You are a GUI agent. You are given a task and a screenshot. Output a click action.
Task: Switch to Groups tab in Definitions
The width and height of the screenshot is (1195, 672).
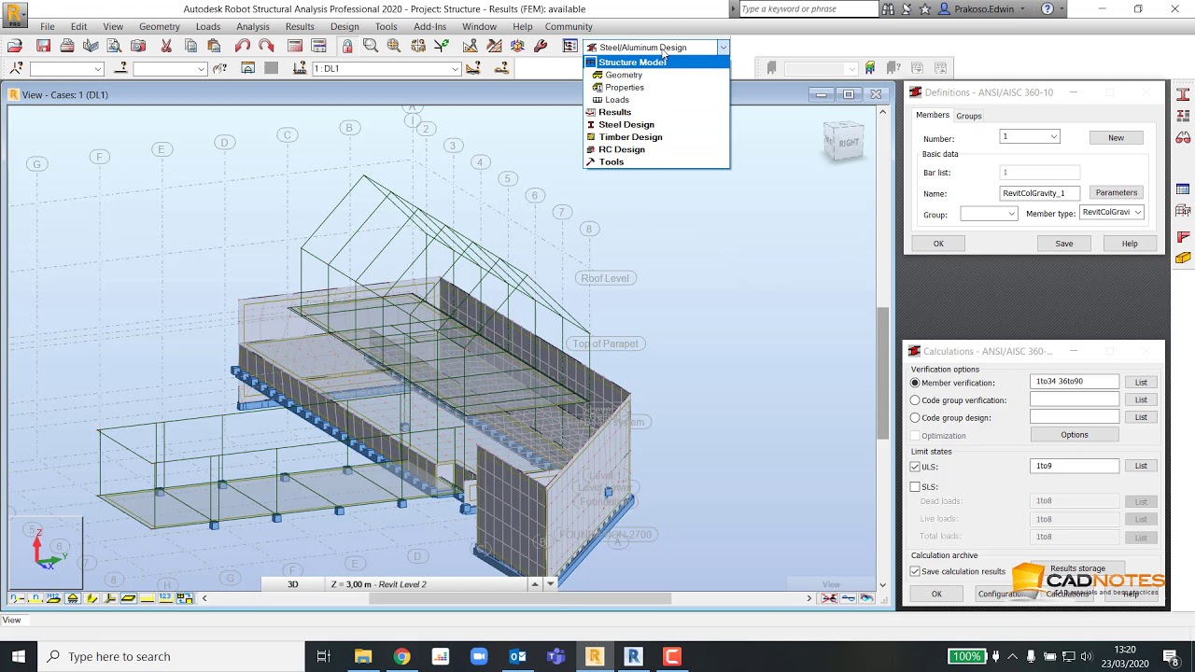(x=968, y=116)
